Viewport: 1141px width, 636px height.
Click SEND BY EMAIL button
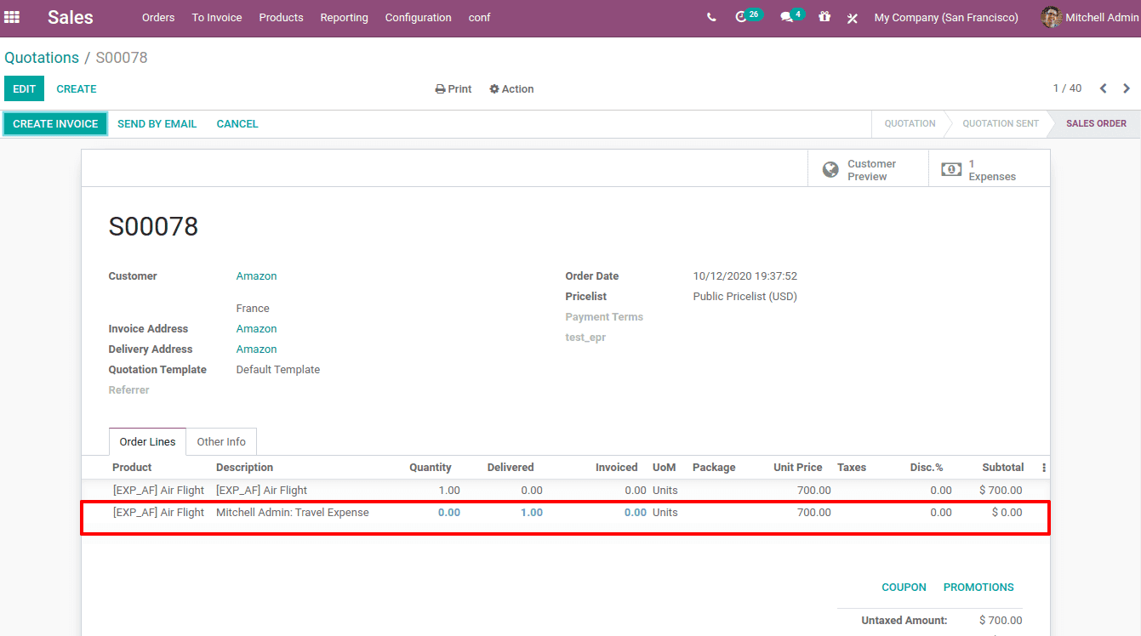(157, 123)
